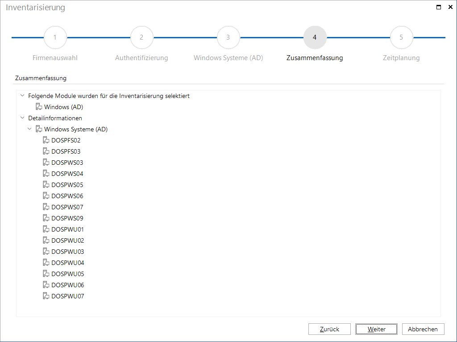Select the Windows Systeme (AD) text
Image resolution: width=457 pixels, height=342 pixels.
pyautogui.click(x=76, y=129)
